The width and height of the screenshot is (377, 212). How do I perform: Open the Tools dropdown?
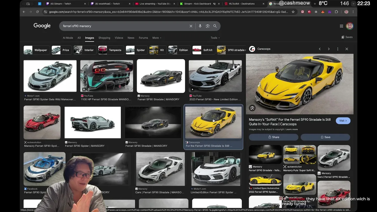(x=215, y=38)
